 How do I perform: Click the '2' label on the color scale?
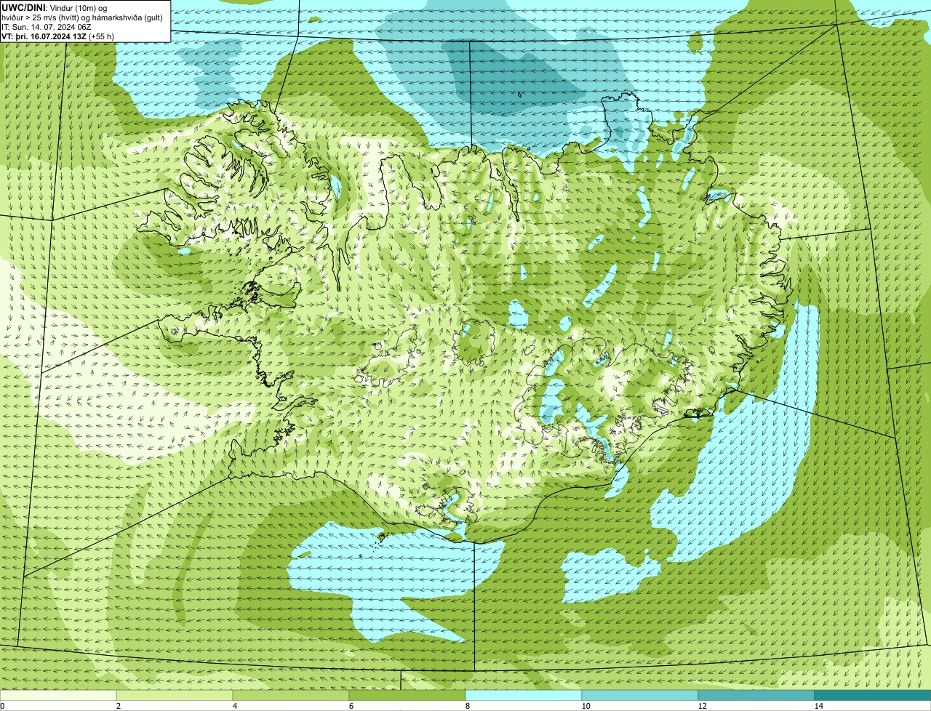click(x=118, y=706)
